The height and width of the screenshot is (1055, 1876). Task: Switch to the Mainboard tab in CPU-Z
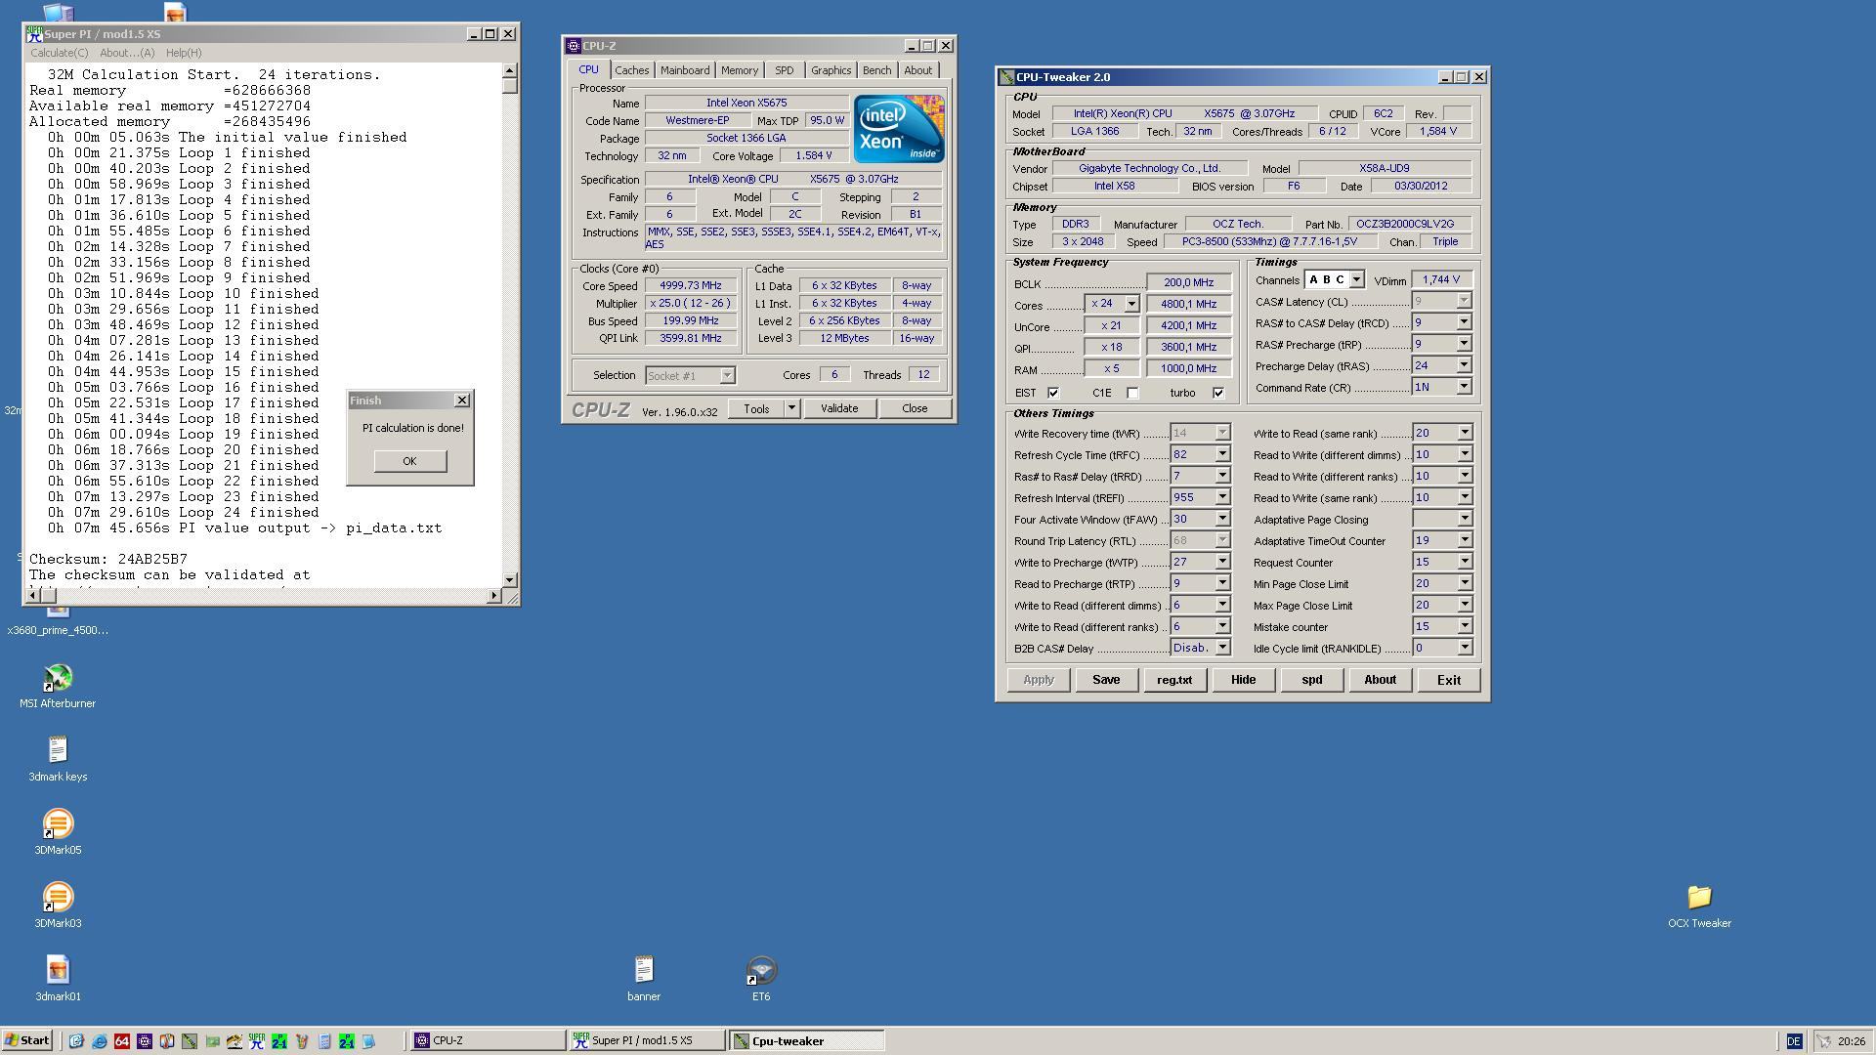(685, 70)
